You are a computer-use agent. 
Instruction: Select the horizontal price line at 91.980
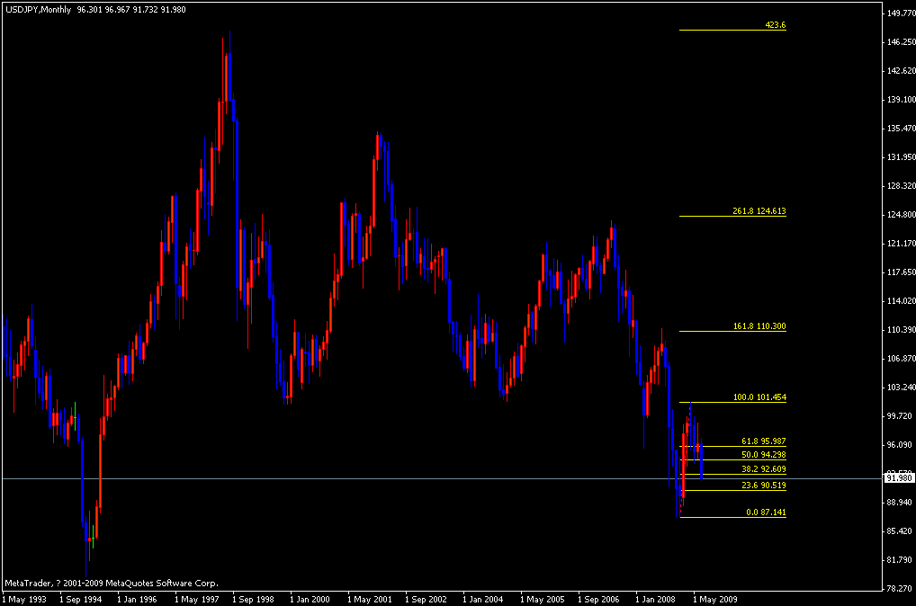click(x=360, y=477)
